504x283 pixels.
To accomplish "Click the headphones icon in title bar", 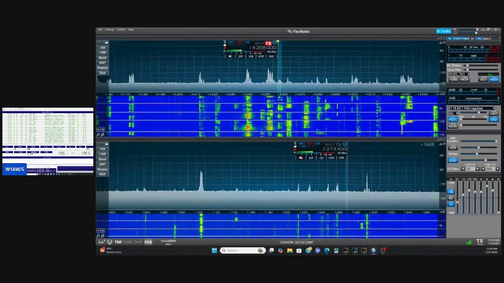I will (x=456, y=33).
